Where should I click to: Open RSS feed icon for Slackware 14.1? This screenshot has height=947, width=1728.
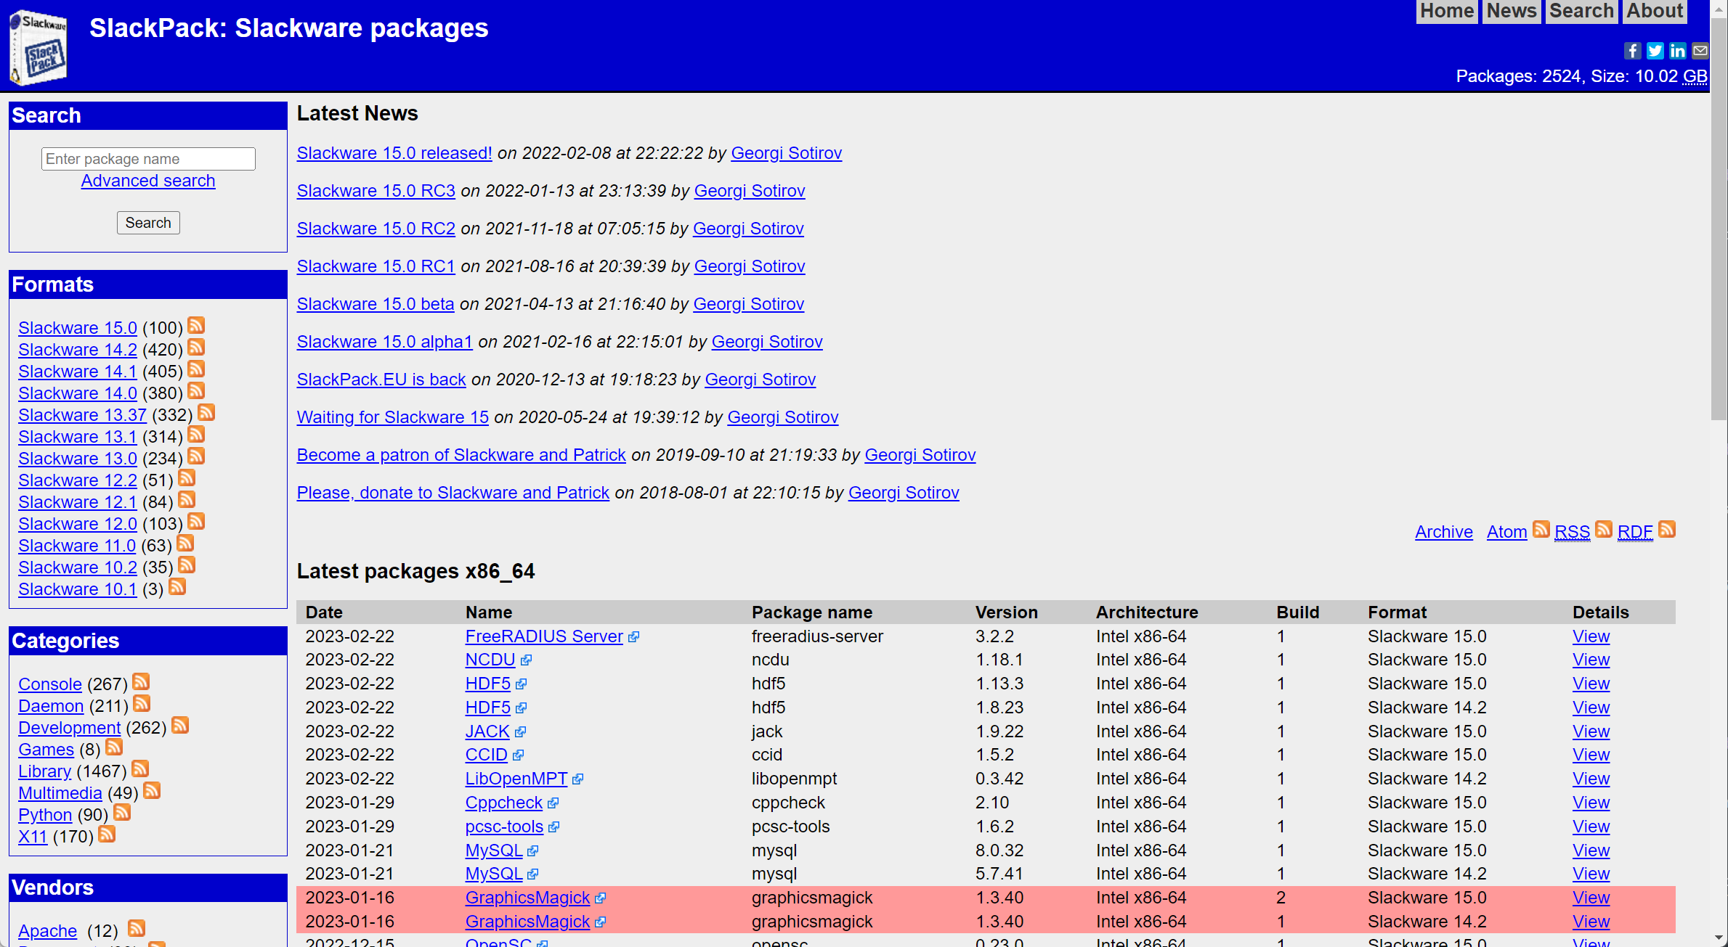point(196,369)
